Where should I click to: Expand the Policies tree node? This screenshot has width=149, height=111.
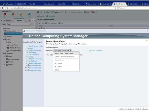click(x=3, y=36)
